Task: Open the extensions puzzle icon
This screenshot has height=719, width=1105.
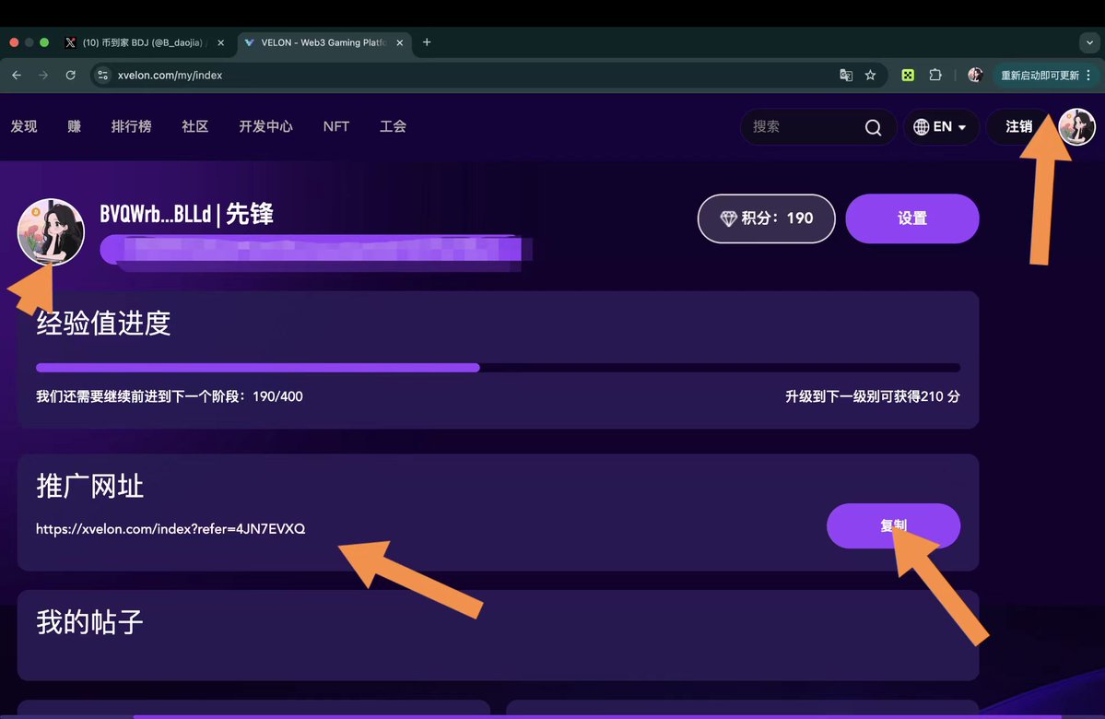Action: (x=935, y=75)
